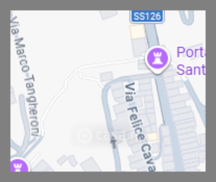The height and width of the screenshot is (182, 216).
Task: Click the small gray square building near the path bend
Action: point(106,76)
